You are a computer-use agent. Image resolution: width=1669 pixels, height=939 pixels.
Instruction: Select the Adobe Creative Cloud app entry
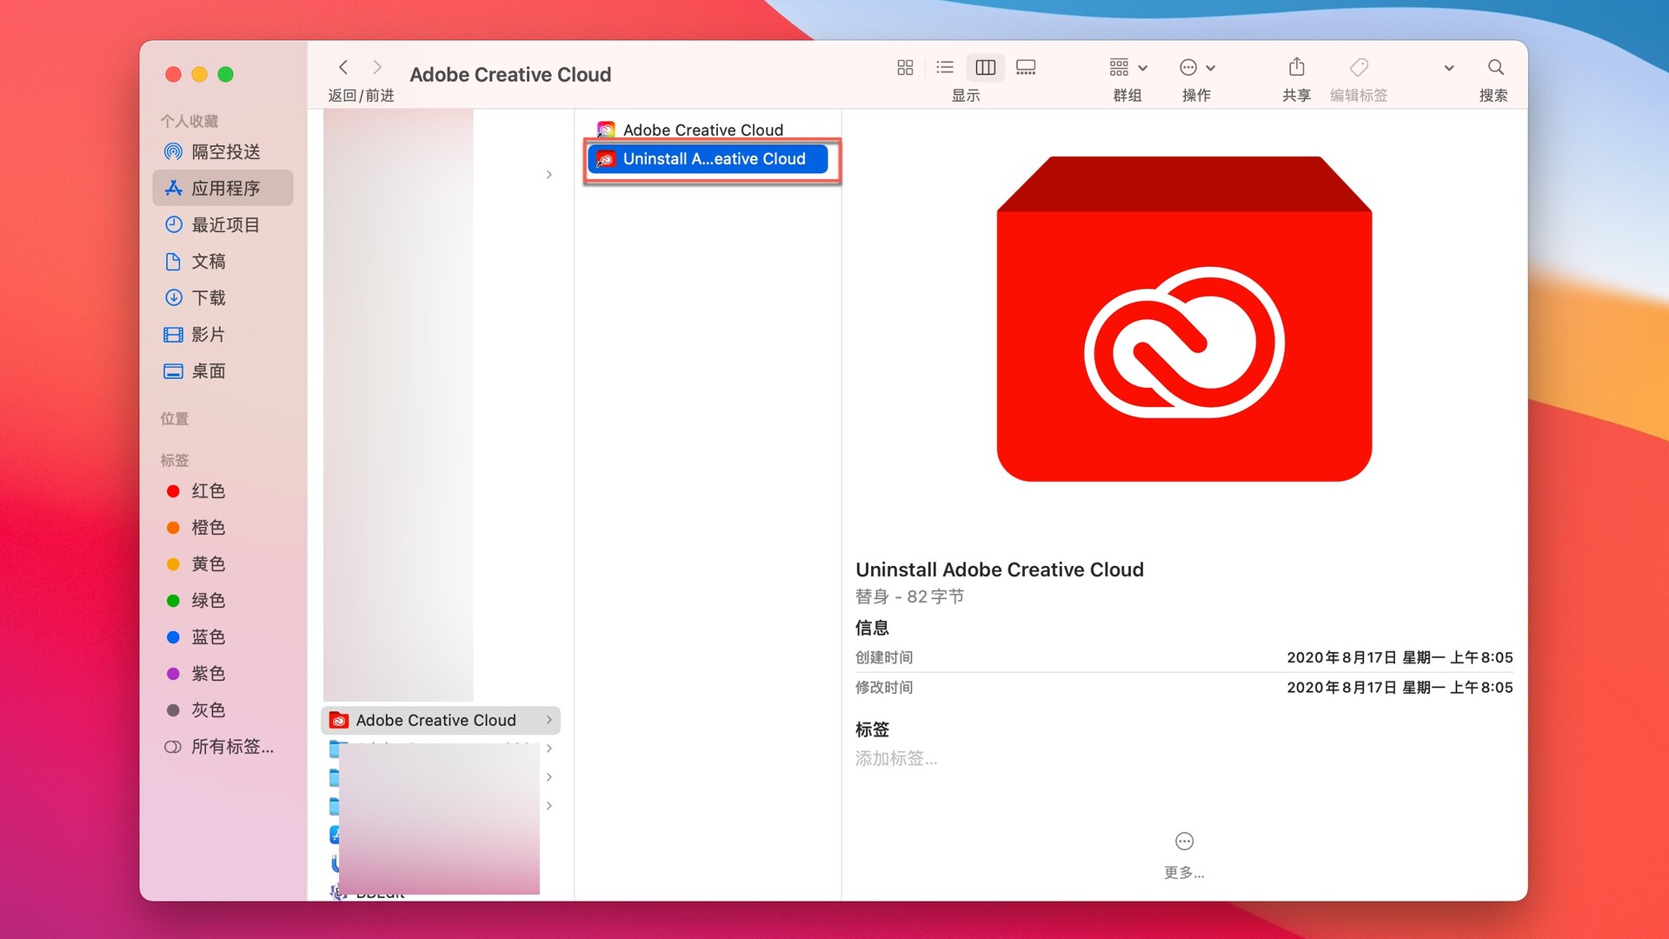[x=702, y=130]
